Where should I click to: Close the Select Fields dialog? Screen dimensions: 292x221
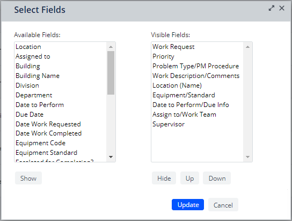pyautogui.click(x=282, y=8)
